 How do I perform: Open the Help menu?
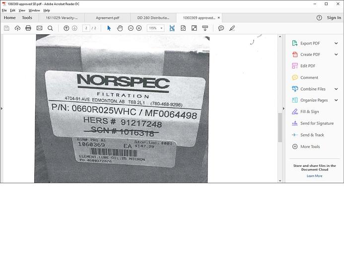47,10
